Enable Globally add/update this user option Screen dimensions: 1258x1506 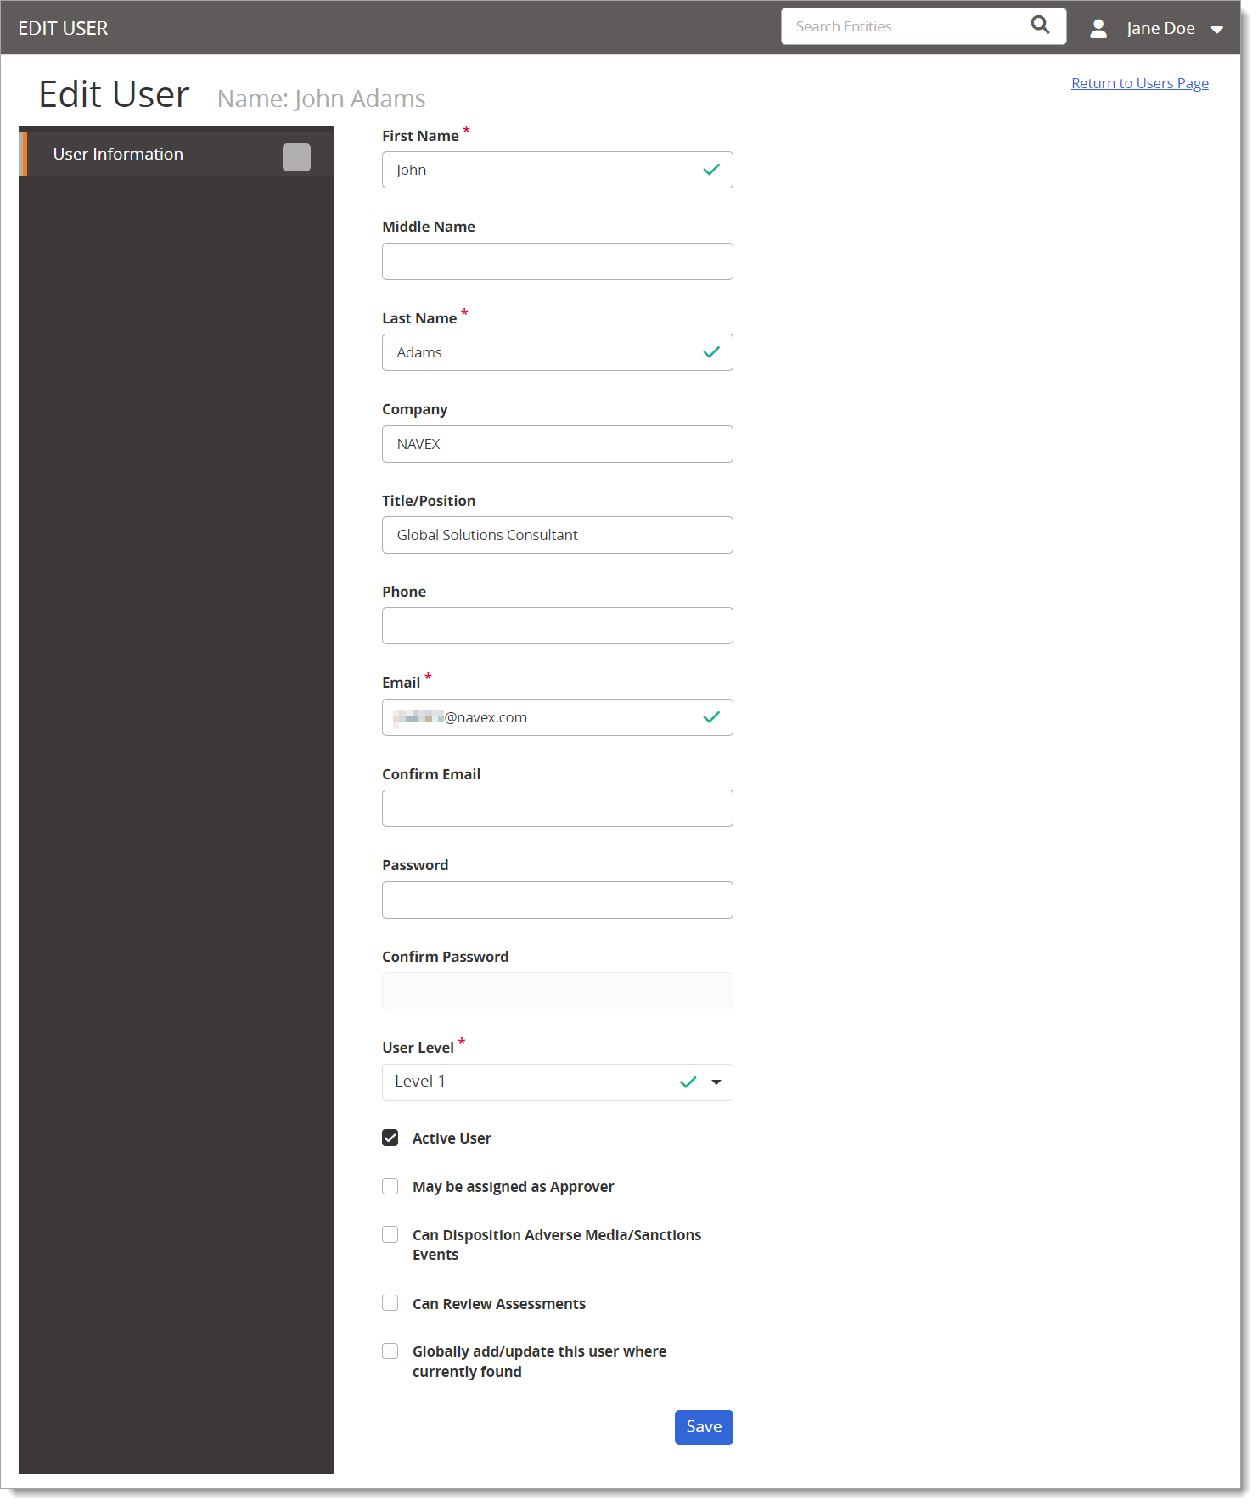point(390,1351)
